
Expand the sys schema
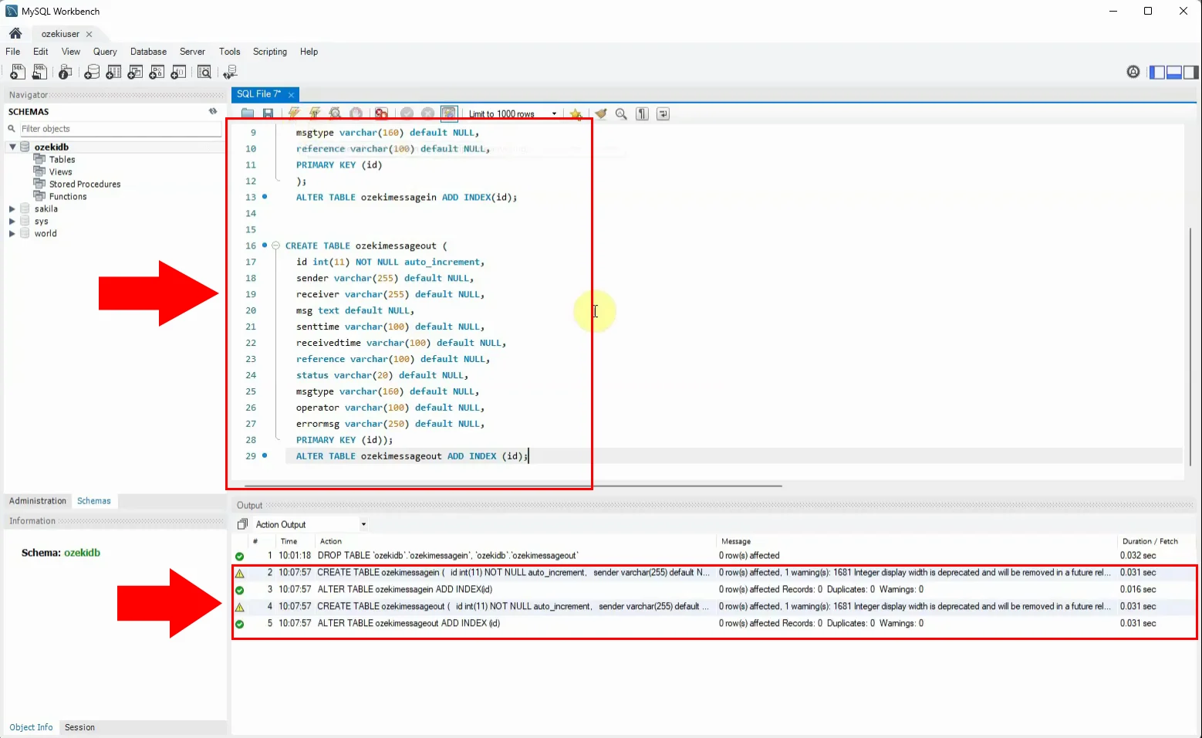(12, 222)
